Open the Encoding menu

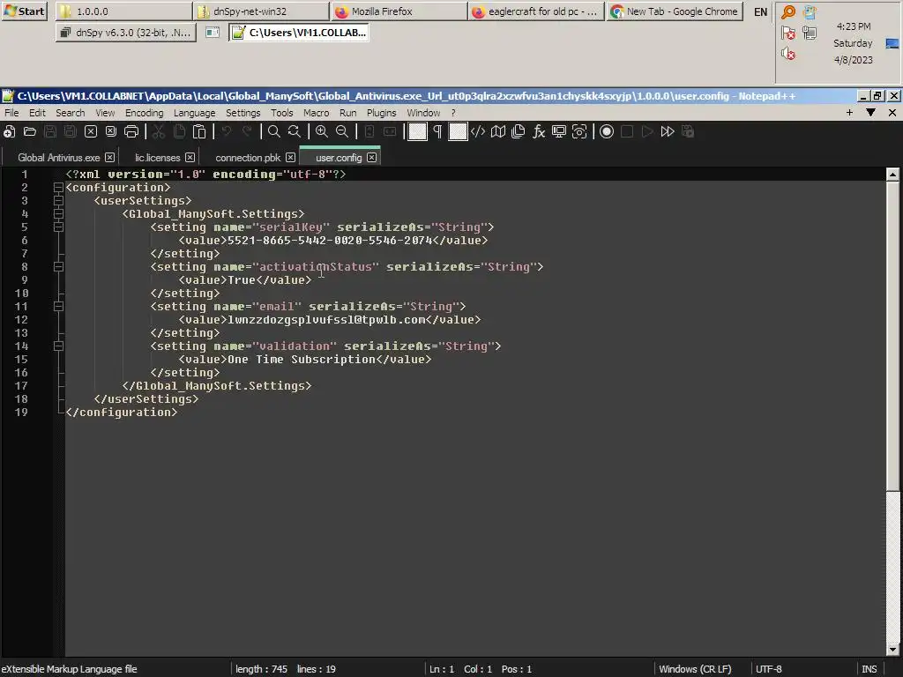pyautogui.click(x=145, y=113)
